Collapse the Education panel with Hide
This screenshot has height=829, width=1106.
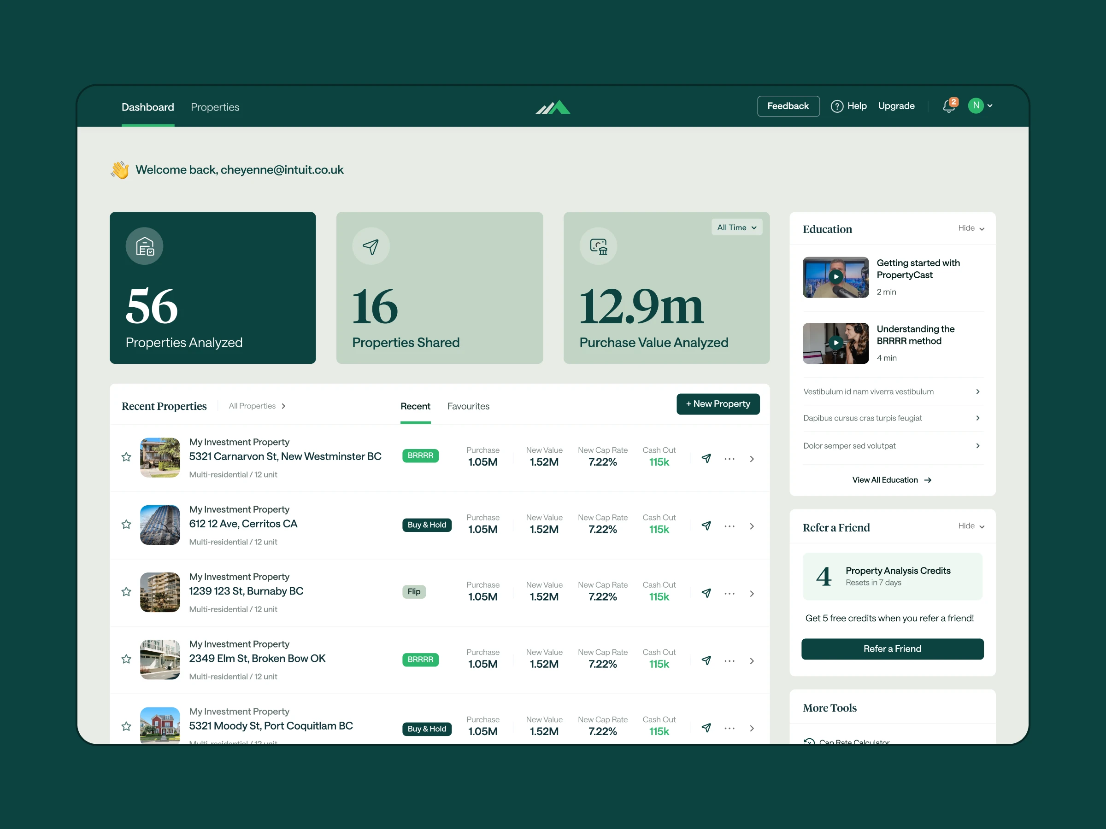pyautogui.click(x=971, y=228)
